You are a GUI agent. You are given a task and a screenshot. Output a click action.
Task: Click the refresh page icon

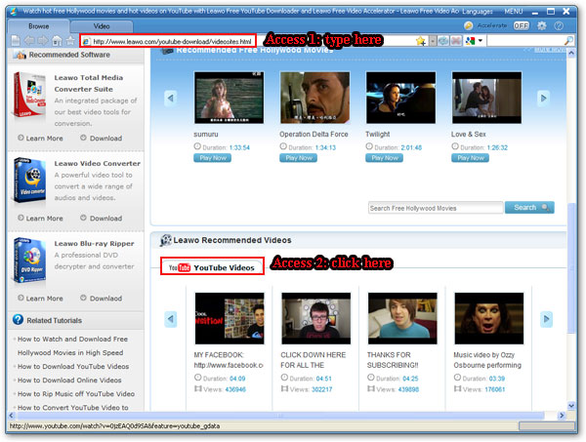pyautogui.click(x=443, y=41)
